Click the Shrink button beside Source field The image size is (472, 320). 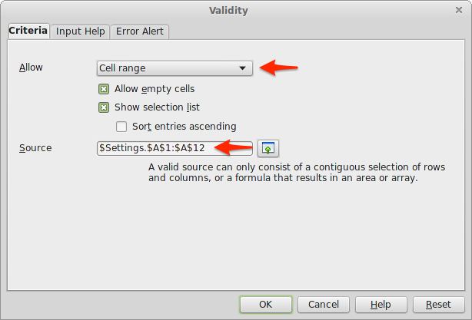coord(267,147)
